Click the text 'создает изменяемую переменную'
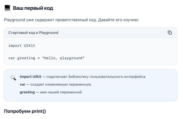Viewport: 183px width, 119px height. click(x=61, y=84)
